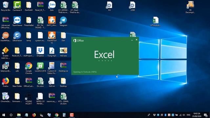The image size is (210, 118).
Task: Click the Dropbox tray icon
Action: 154,115
